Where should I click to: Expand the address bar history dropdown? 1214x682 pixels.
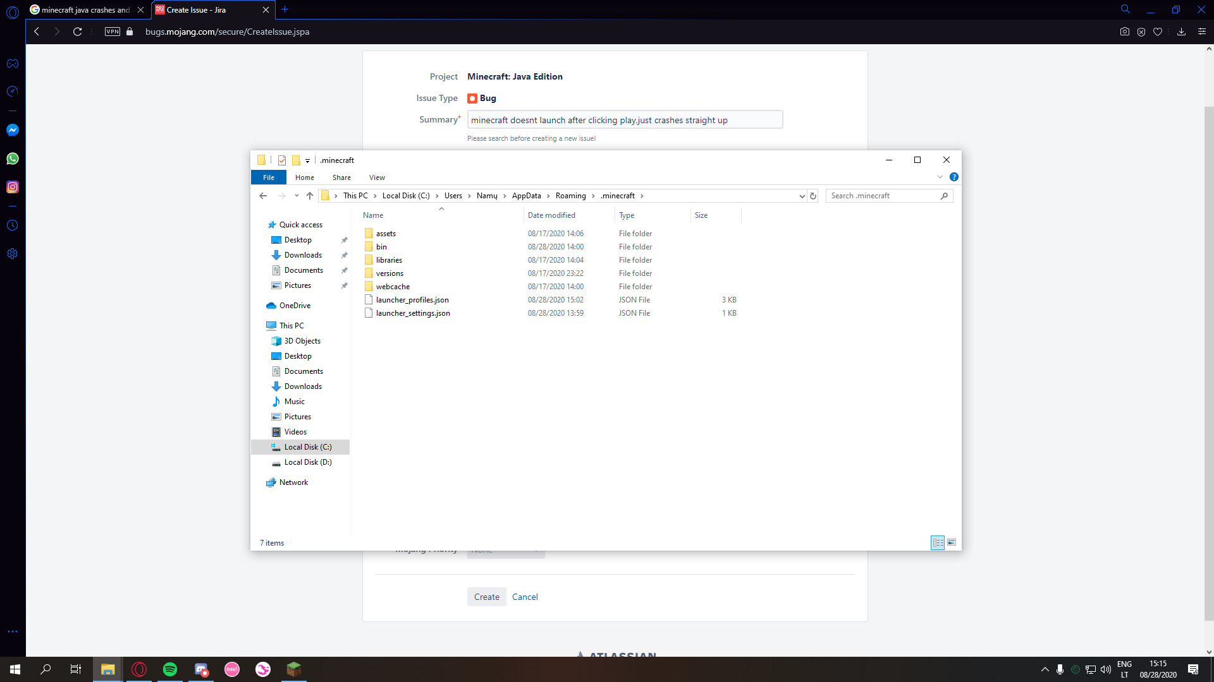pos(802,196)
